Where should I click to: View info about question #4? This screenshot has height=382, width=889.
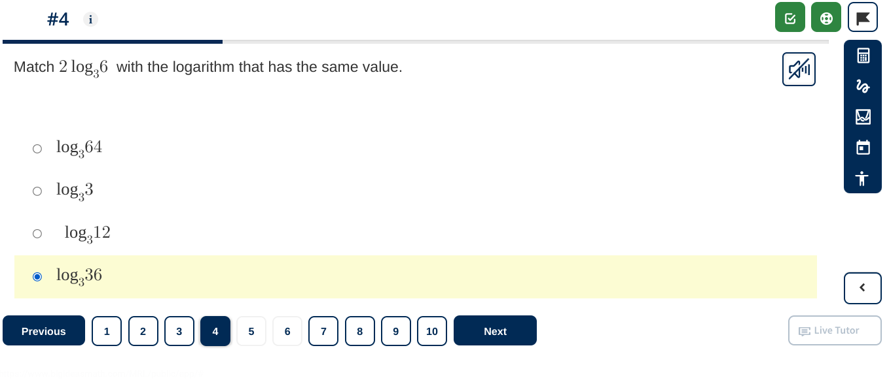[90, 19]
